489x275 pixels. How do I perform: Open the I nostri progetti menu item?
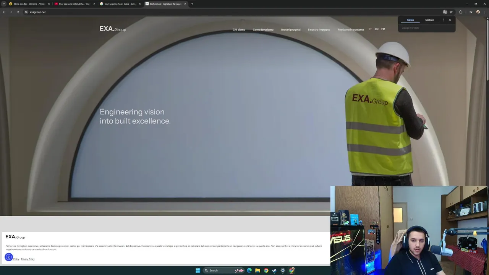pyautogui.click(x=291, y=29)
